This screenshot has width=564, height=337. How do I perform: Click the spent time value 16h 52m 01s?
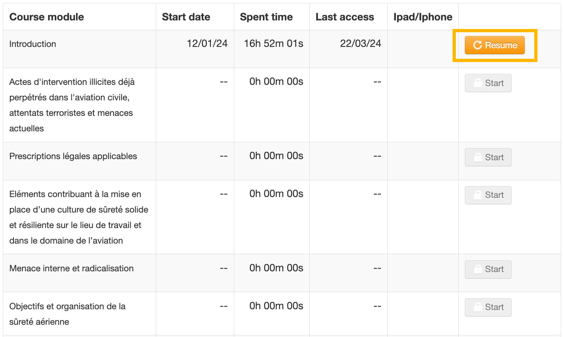click(273, 44)
